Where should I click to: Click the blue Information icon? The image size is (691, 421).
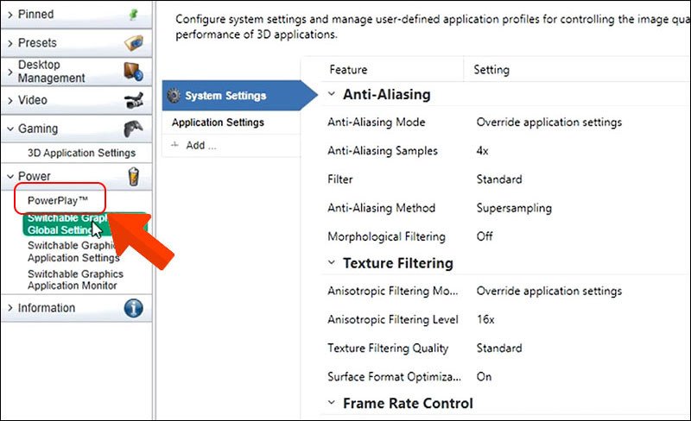click(133, 308)
